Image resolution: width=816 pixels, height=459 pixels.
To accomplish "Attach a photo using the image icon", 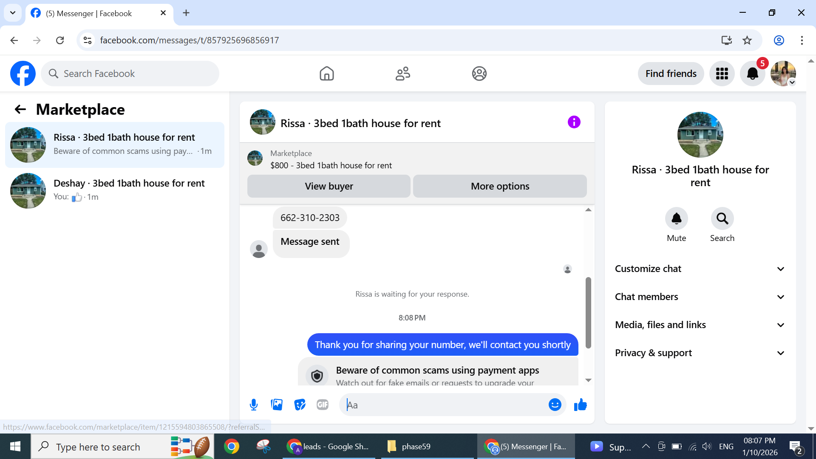I will (x=277, y=405).
